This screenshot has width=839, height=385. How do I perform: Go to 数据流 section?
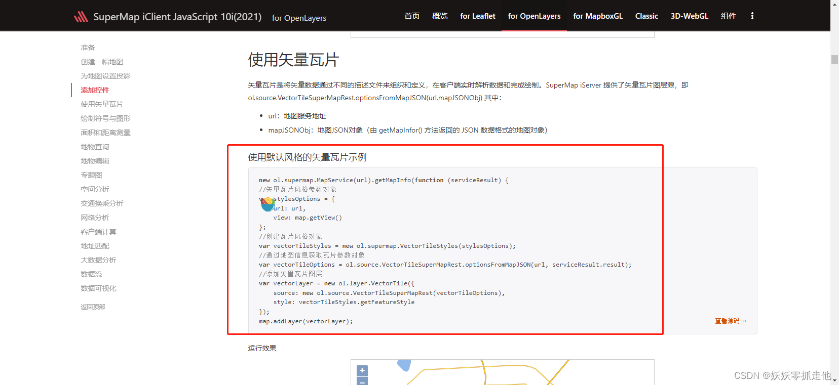coord(91,274)
